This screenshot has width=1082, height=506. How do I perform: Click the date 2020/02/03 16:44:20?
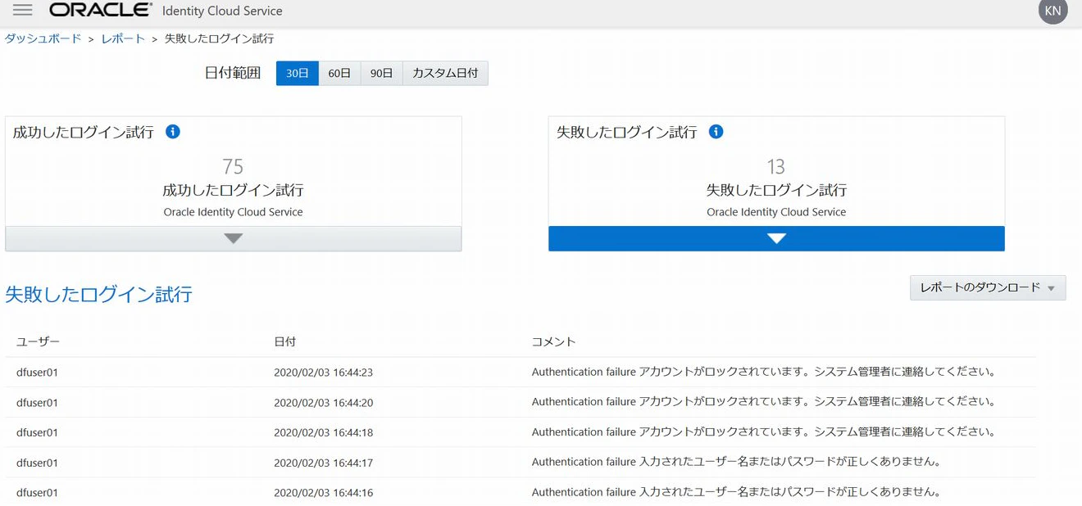click(x=323, y=403)
